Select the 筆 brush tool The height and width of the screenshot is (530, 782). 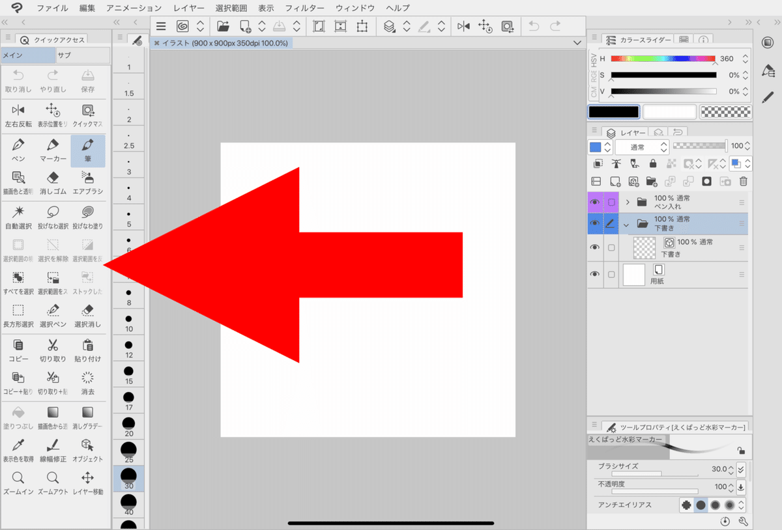click(x=88, y=150)
